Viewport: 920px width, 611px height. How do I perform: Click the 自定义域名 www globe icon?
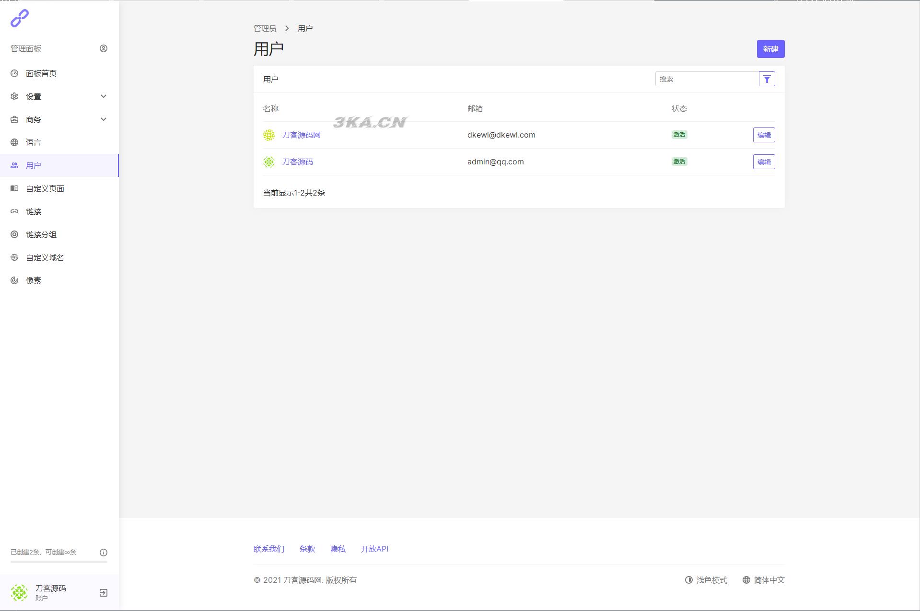click(14, 257)
